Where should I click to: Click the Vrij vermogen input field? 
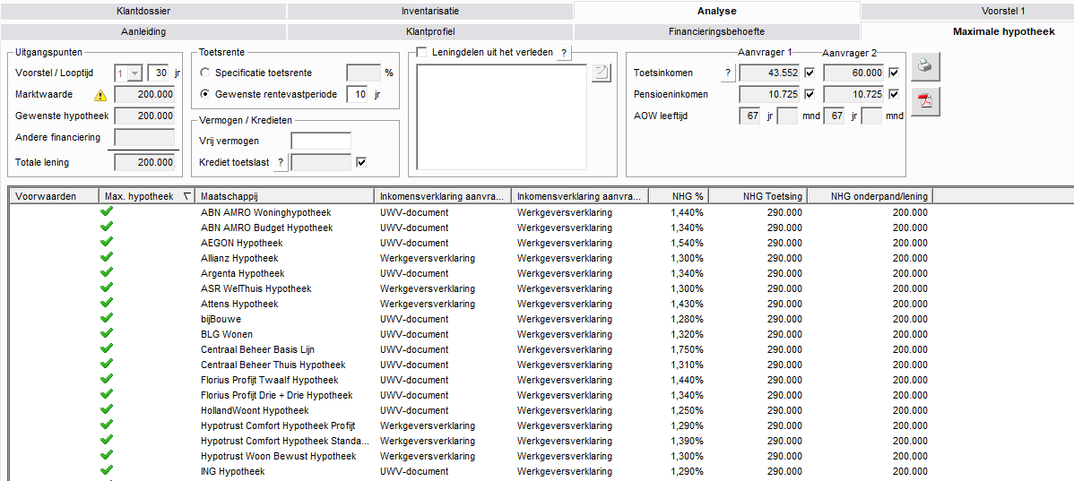[321, 141]
